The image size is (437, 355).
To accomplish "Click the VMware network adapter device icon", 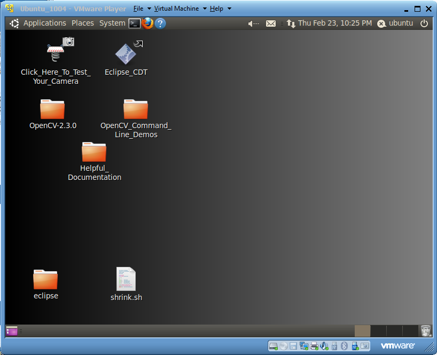I will [x=303, y=346].
